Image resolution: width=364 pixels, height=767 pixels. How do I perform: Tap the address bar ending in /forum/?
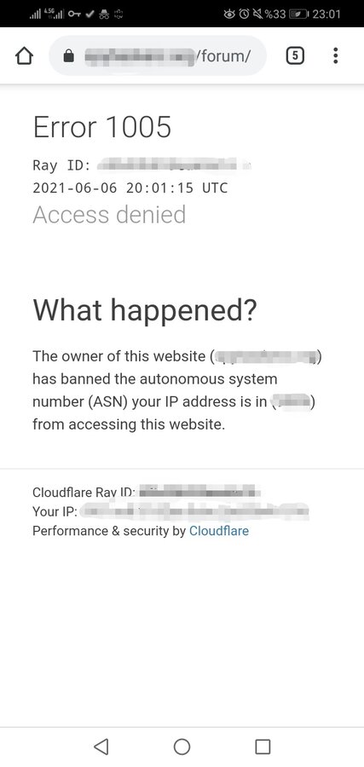(x=158, y=56)
